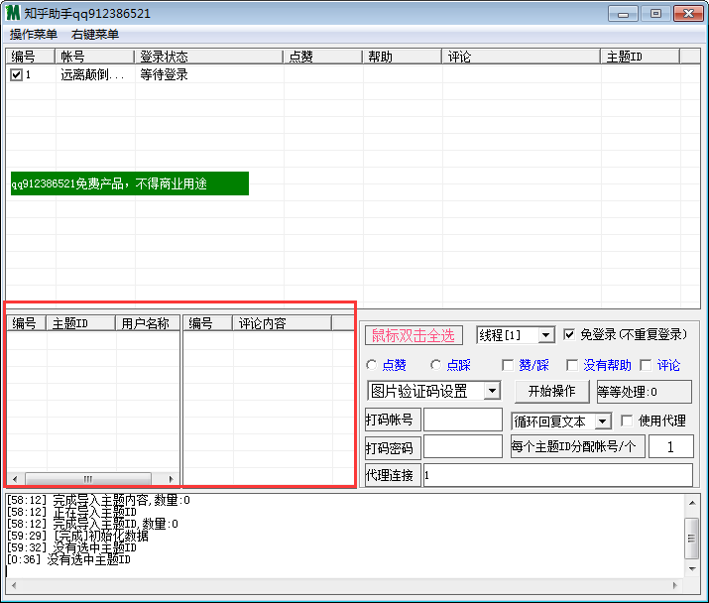Click the 登录状态 column header
This screenshot has height=603, width=709.
(209, 57)
